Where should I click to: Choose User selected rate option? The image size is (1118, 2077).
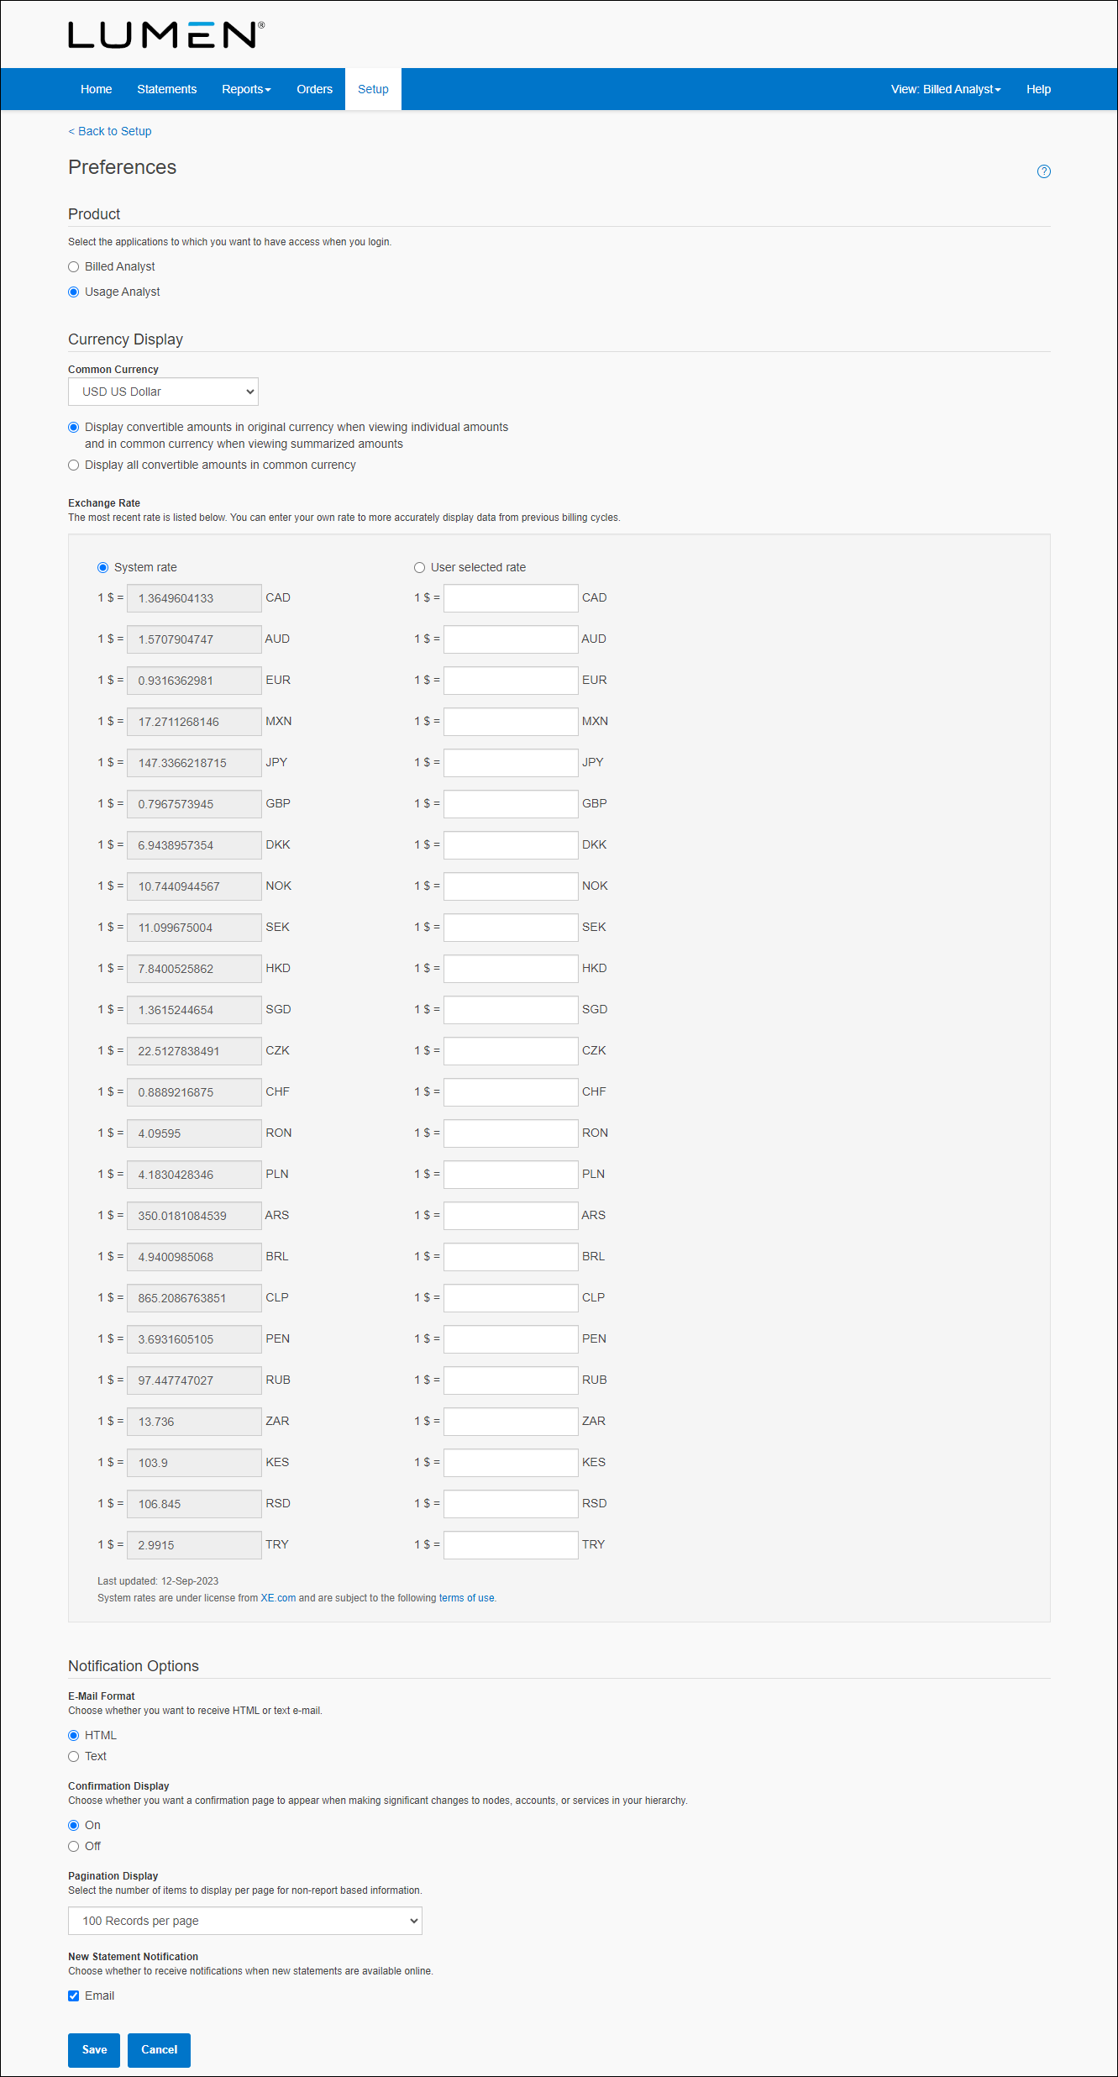(419, 568)
